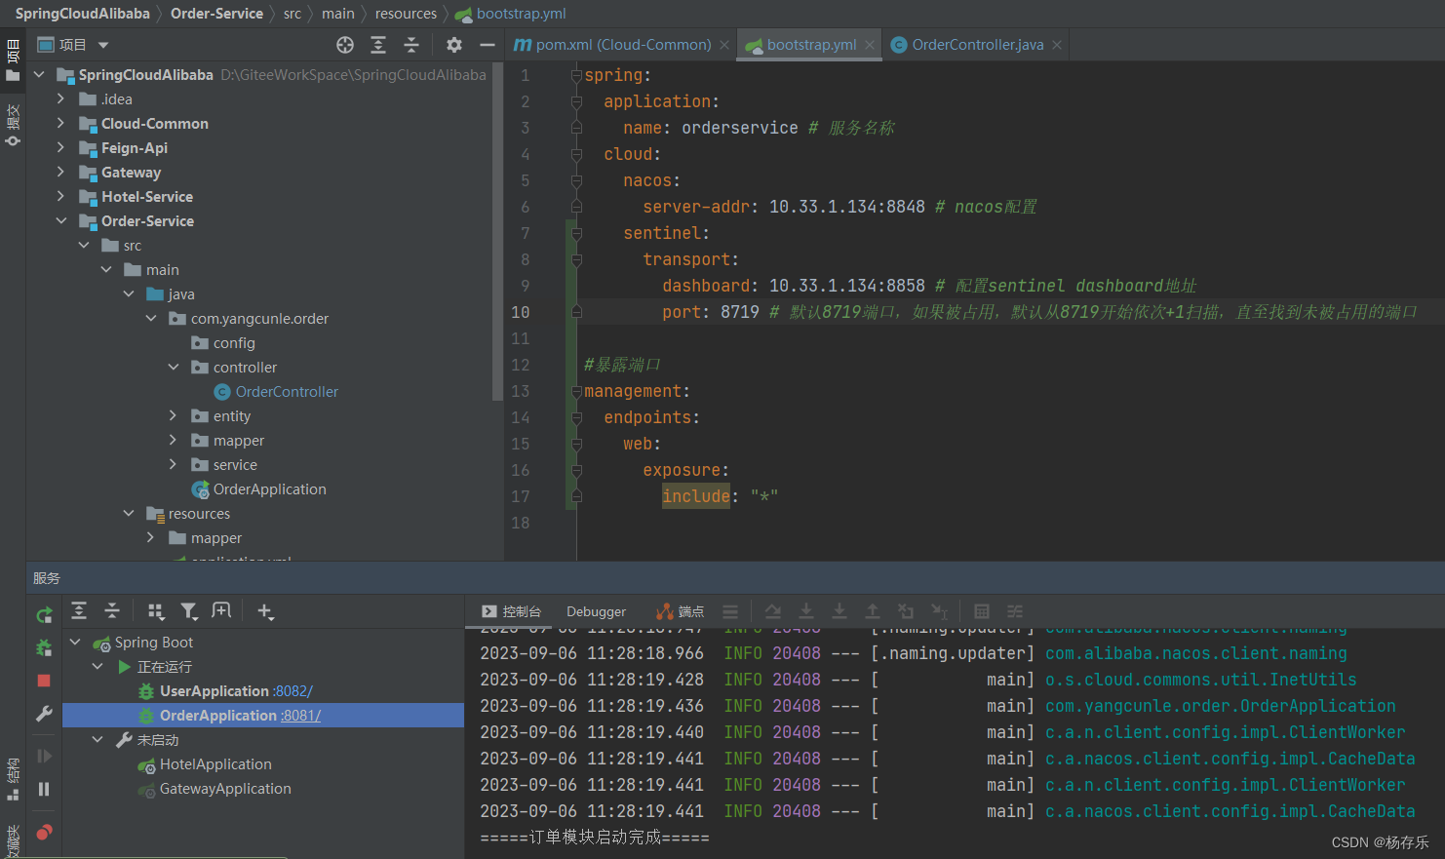Fold the spring block on line 1

click(576, 75)
